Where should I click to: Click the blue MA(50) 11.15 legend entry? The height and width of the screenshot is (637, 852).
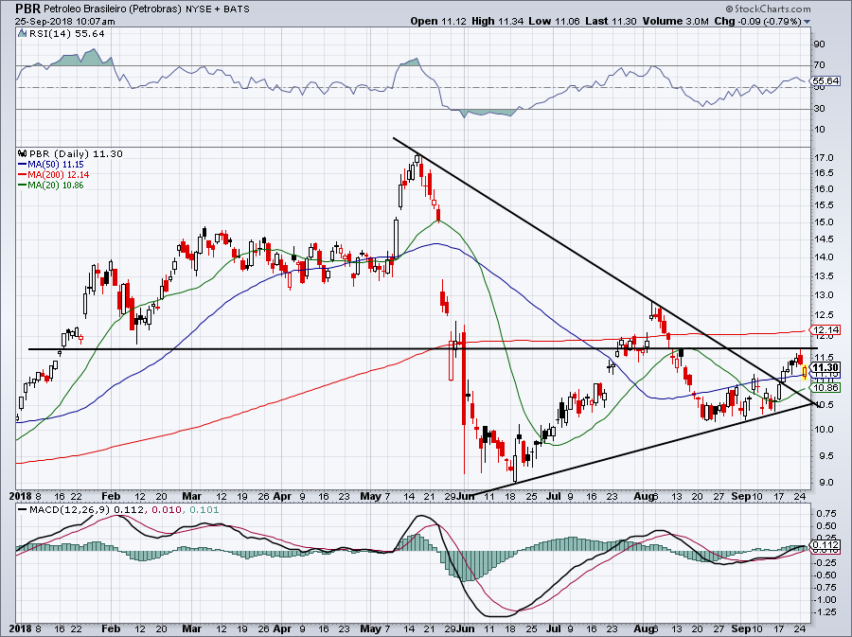coord(50,164)
